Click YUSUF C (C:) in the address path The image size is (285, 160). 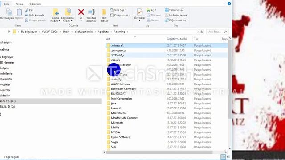[49, 32]
